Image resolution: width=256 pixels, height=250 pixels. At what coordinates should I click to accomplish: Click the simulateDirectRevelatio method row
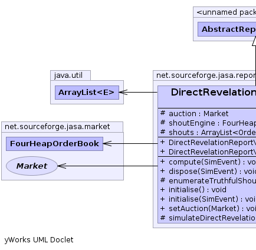(207, 218)
